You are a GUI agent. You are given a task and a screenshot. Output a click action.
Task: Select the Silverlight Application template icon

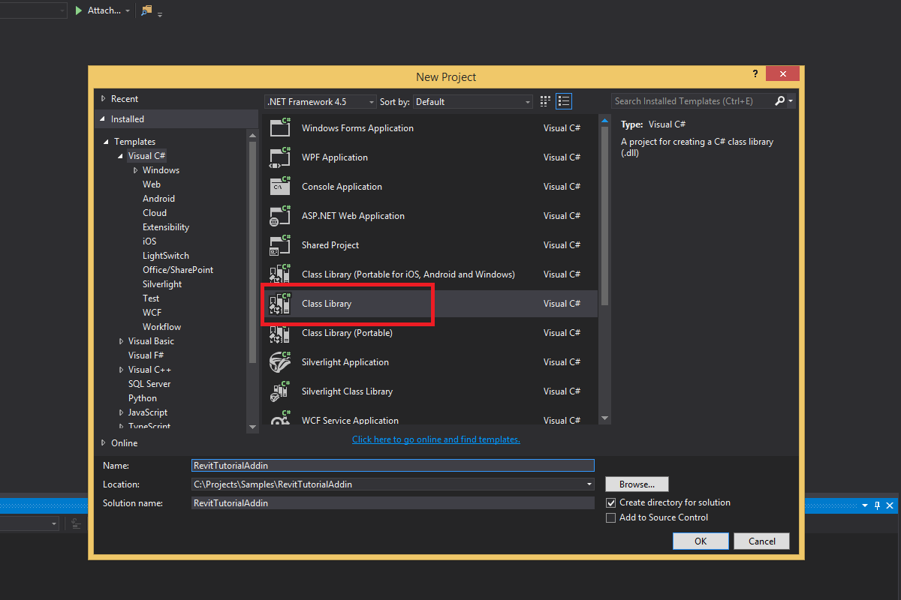(x=280, y=361)
